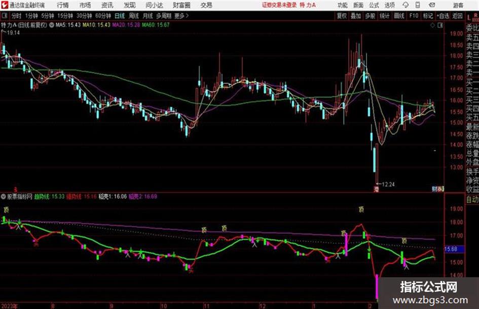The image size is (479, 309).
Task: Switch to 5分钟 period tab
Action: click(x=48, y=16)
